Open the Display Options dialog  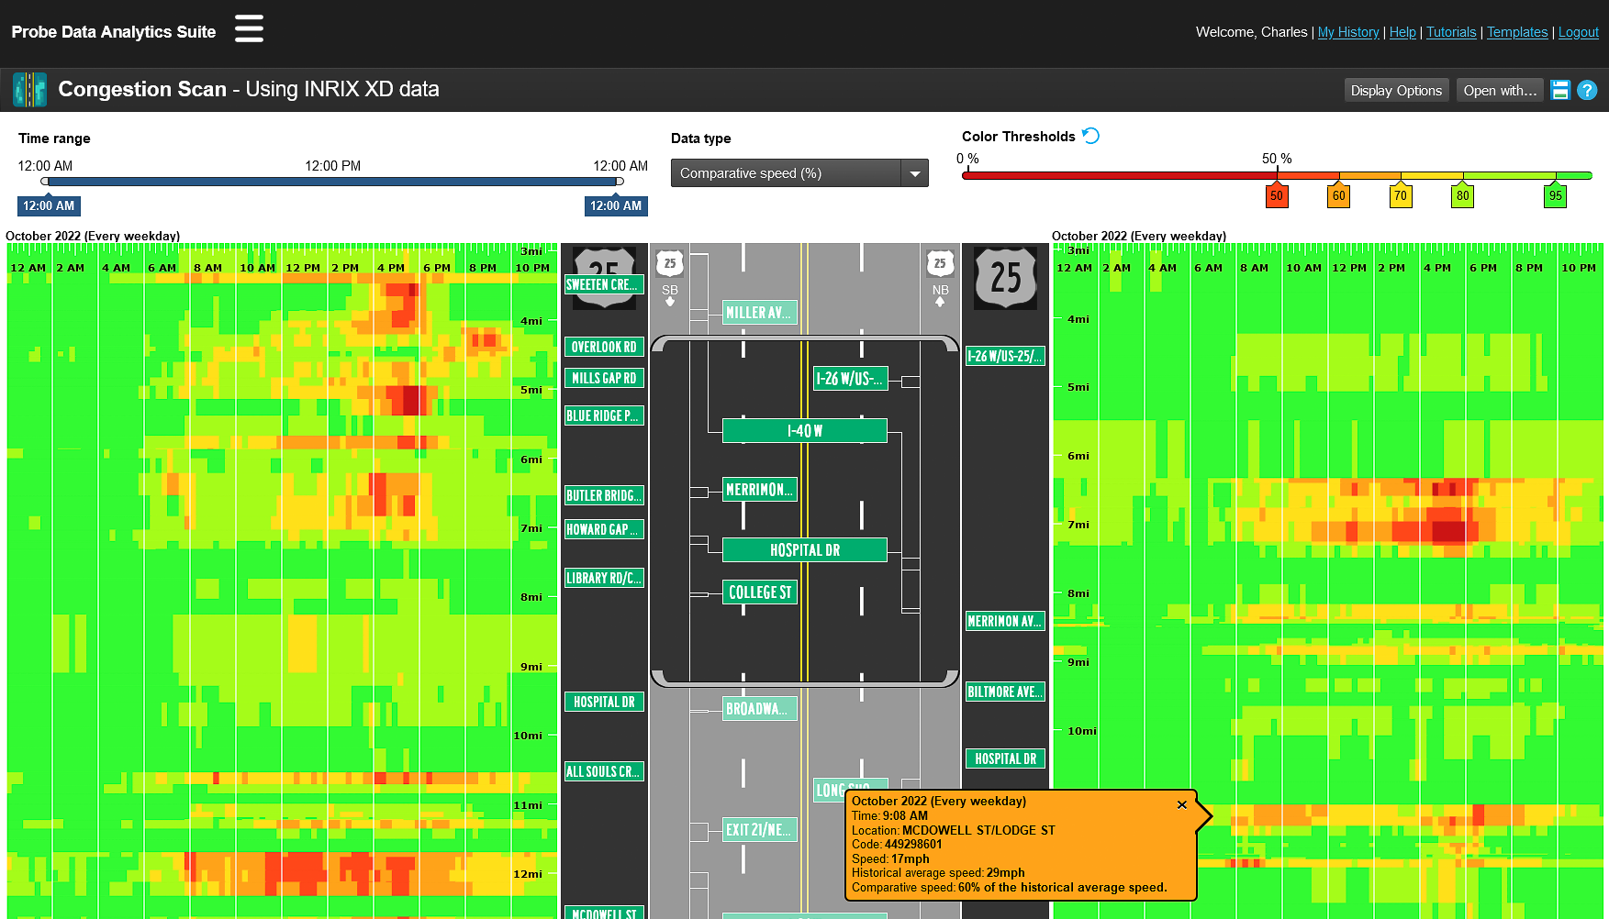[x=1396, y=90]
